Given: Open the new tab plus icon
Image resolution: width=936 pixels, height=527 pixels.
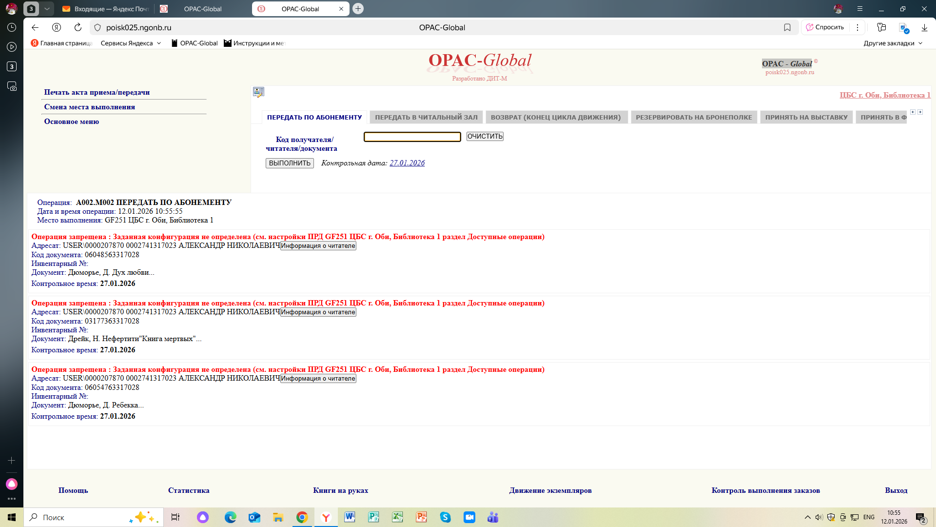Looking at the screenshot, I should click(358, 9).
